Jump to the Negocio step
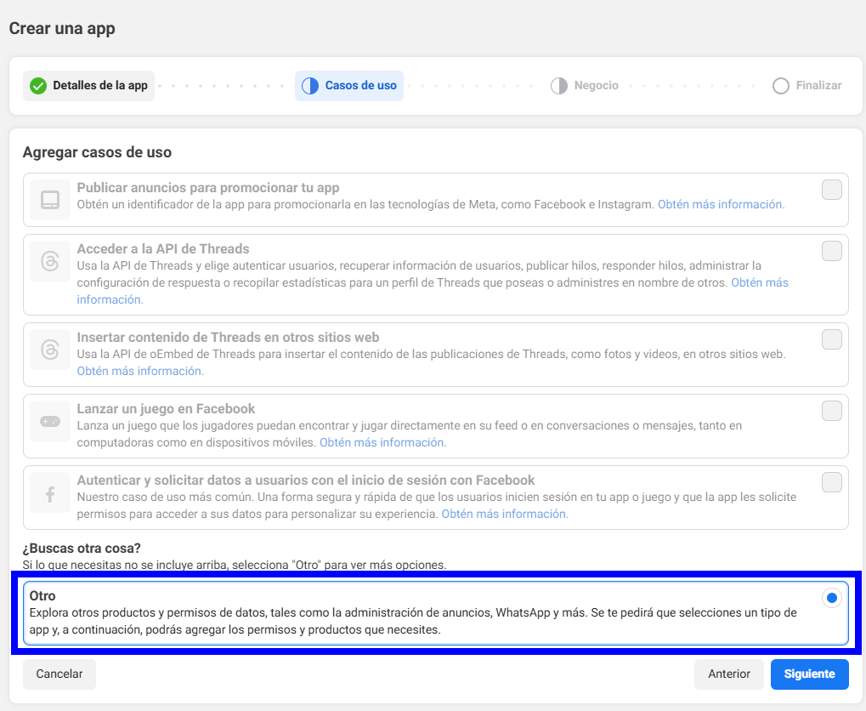The height and width of the screenshot is (711, 866). (585, 86)
